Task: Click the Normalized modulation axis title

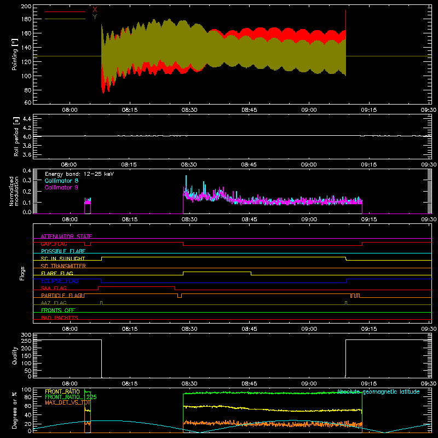Action: 14,191
